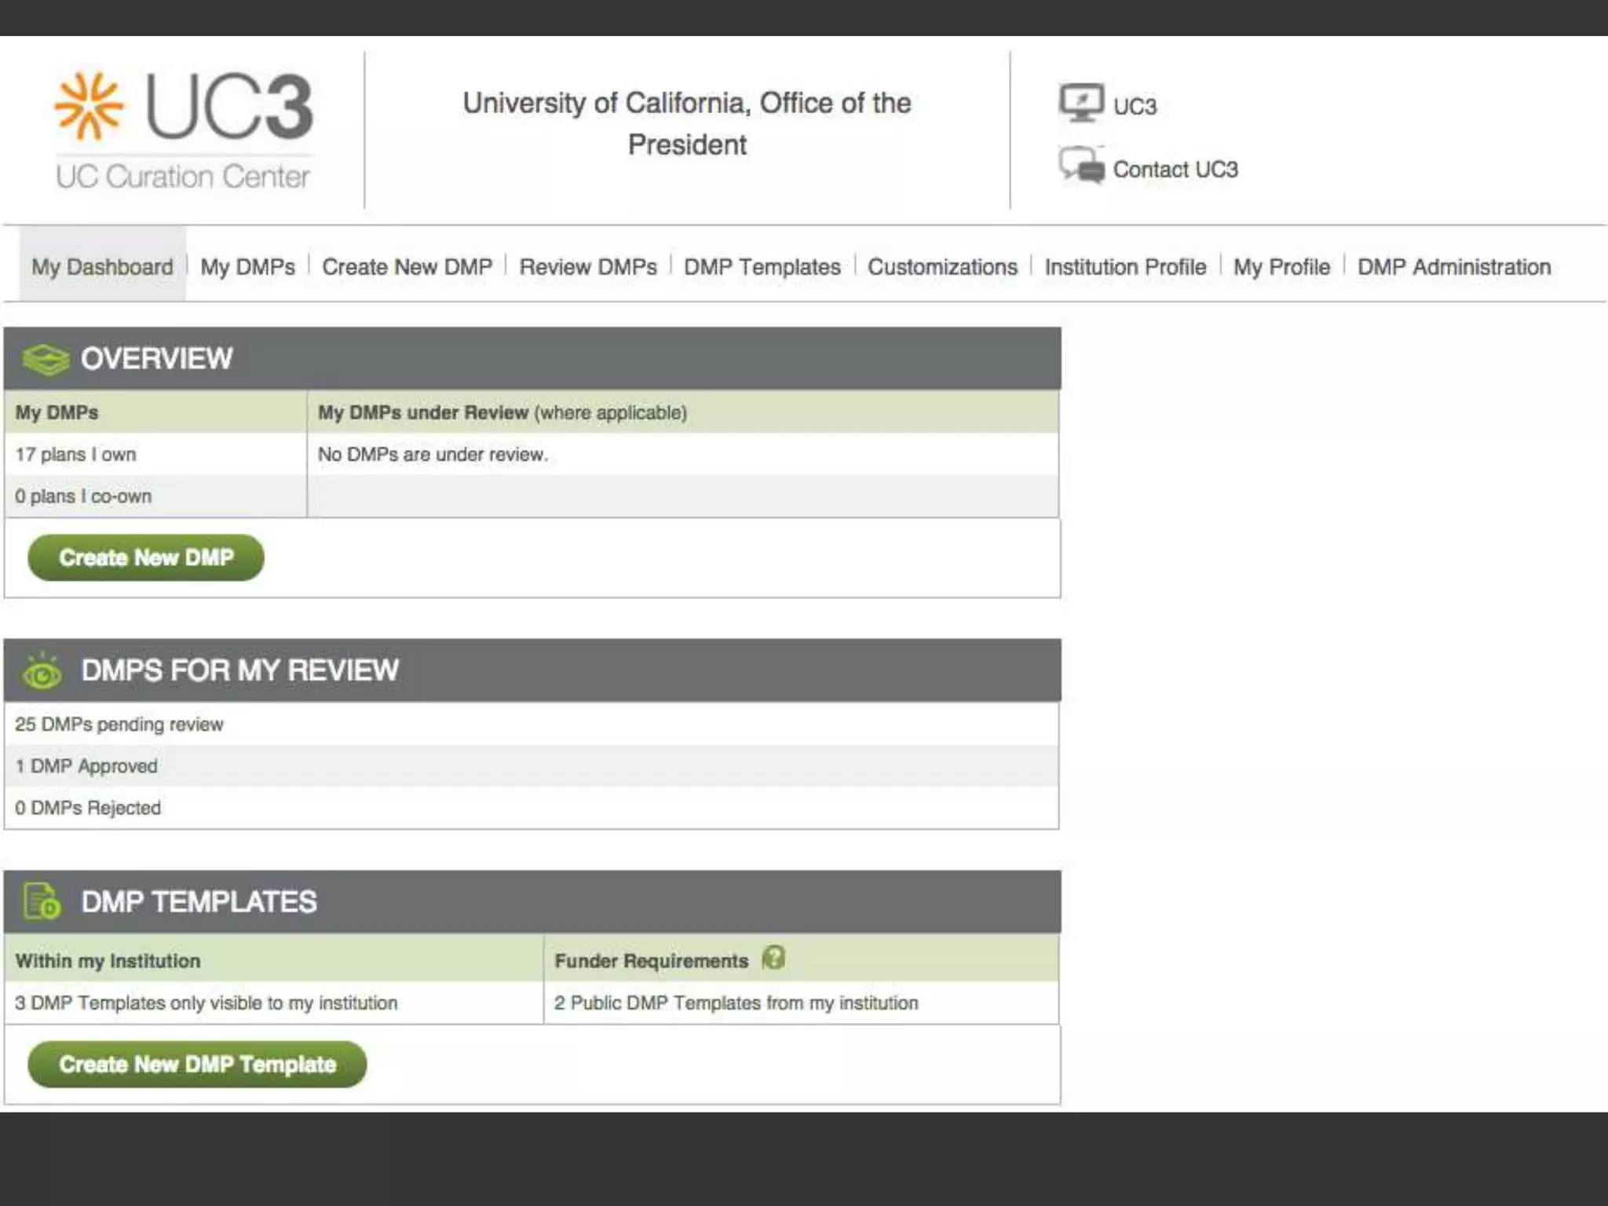Open the Customizations menu item
This screenshot has width=1608, height=1206.
pyautogui.click(x=942, y=267)
